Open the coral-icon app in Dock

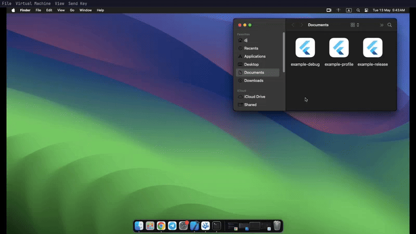[205, 226]
